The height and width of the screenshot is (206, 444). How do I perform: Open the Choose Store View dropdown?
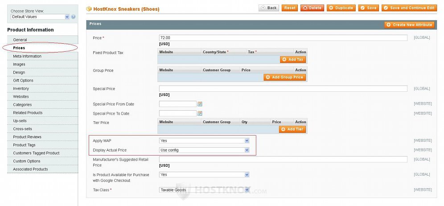pos(40,16)
